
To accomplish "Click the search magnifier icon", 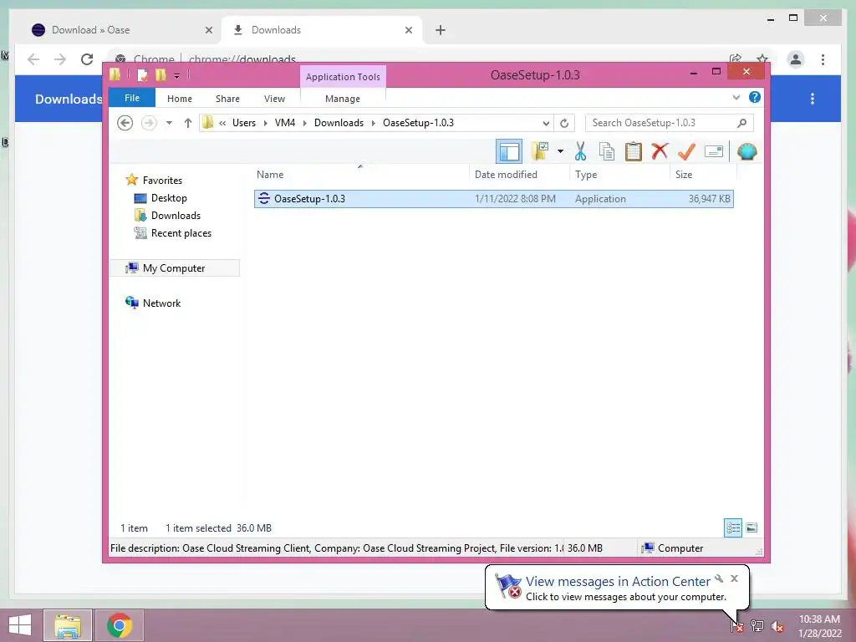I will pos(741,123).
